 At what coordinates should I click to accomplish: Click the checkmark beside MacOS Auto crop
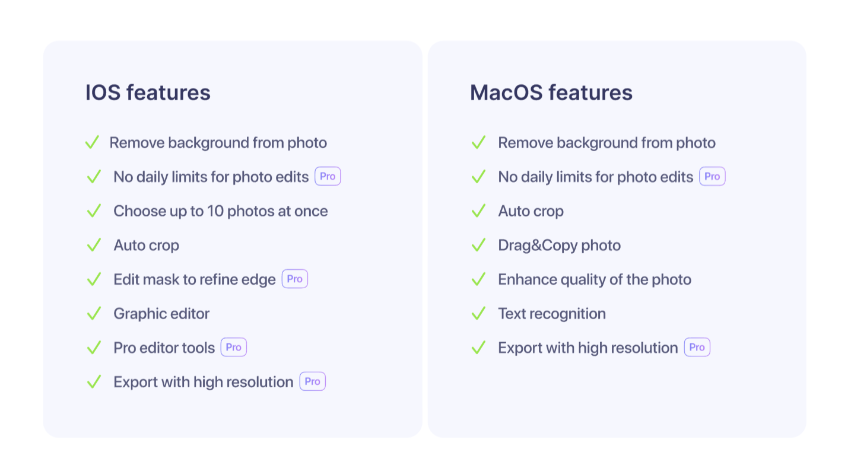tap(478, 211)
